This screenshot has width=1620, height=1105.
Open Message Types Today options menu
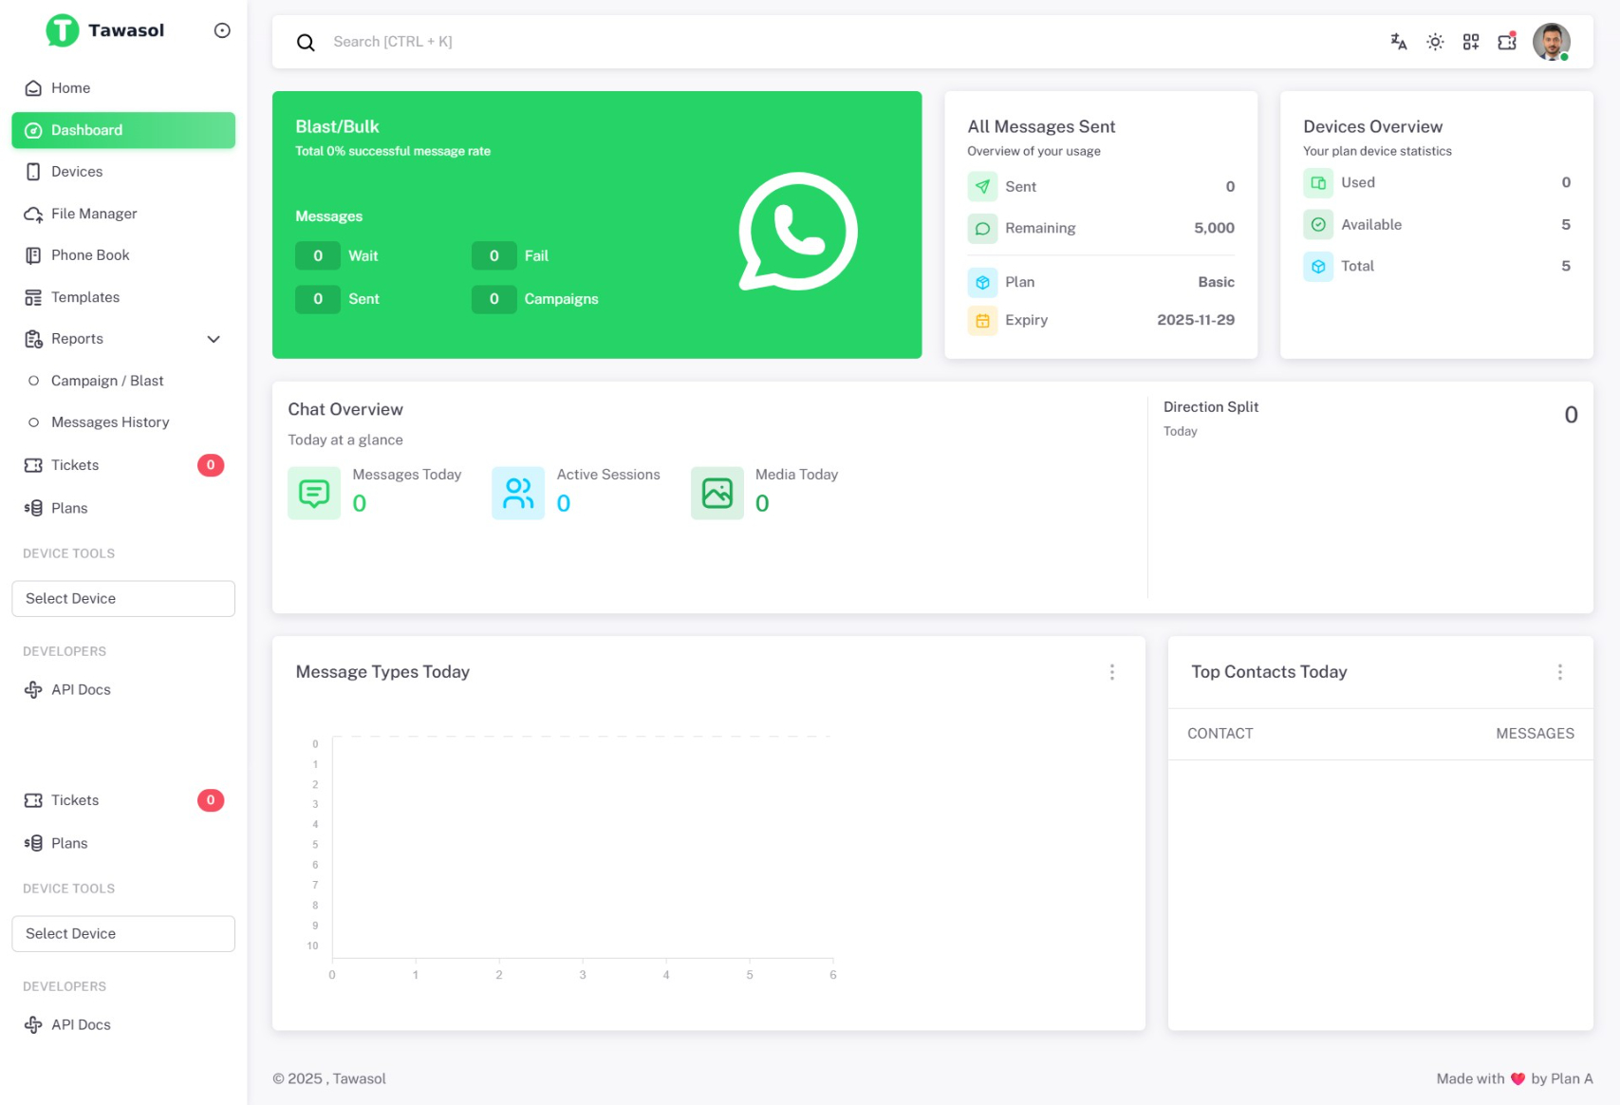(x=1112, y=672)
